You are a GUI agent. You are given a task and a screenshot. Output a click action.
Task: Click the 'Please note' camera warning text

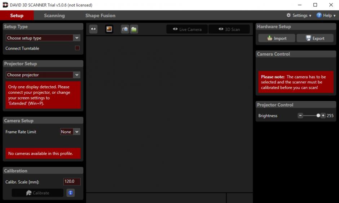point(296,82)
